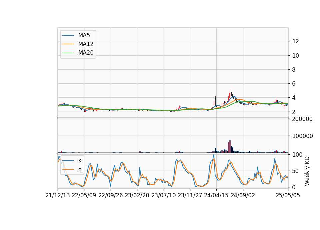Click the tallest volume bar in mid-2024

[230, 147]
